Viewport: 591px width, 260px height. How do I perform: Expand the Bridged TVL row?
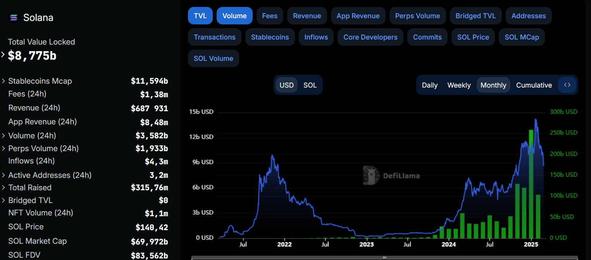(3, 200)
